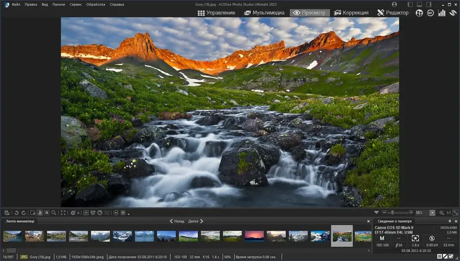This screenshot has height=261, width=460.
Task: Open the Правка menu
Action: pyautogui.click(x=31, y=5)
